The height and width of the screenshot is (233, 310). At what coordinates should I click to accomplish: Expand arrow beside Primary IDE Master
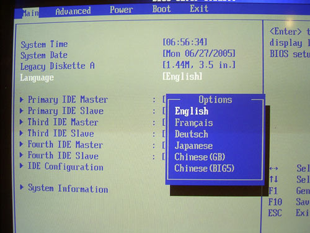click(22, 99)
